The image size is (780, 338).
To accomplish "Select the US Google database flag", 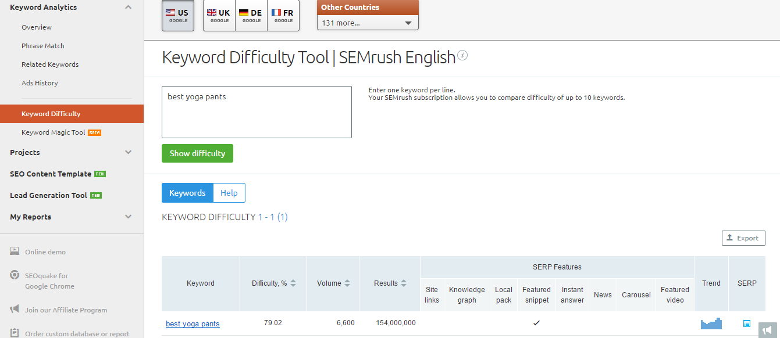I will point(178,16).
